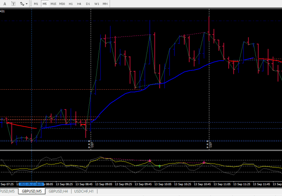Switch chart to MN timeframe

click(105, 4)
